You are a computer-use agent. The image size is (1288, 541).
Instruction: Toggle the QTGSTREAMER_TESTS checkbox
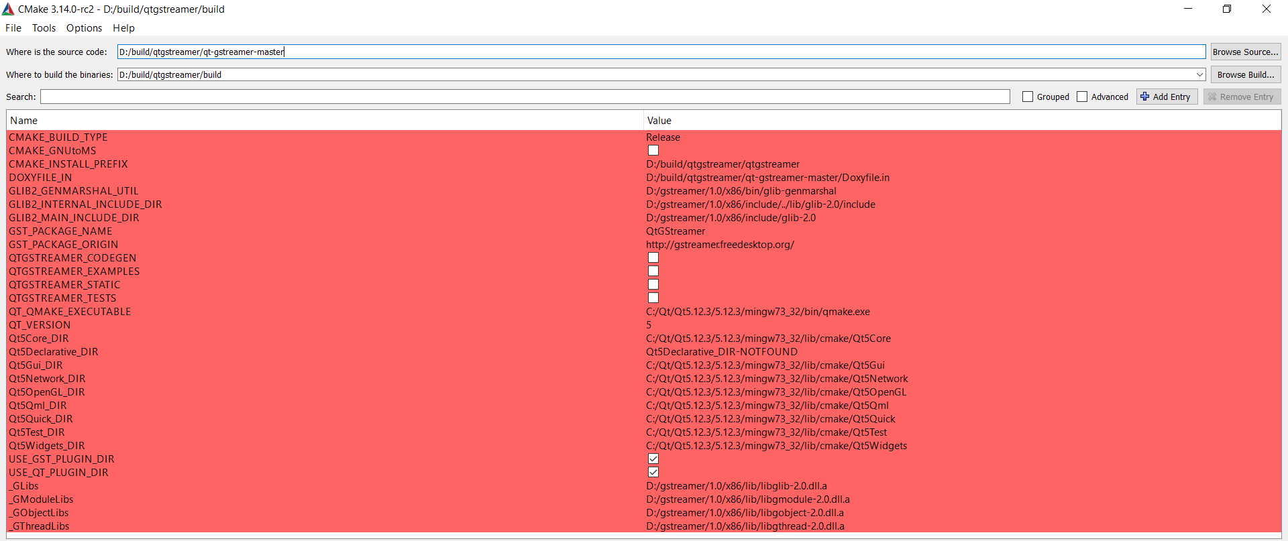click(653, 298)
